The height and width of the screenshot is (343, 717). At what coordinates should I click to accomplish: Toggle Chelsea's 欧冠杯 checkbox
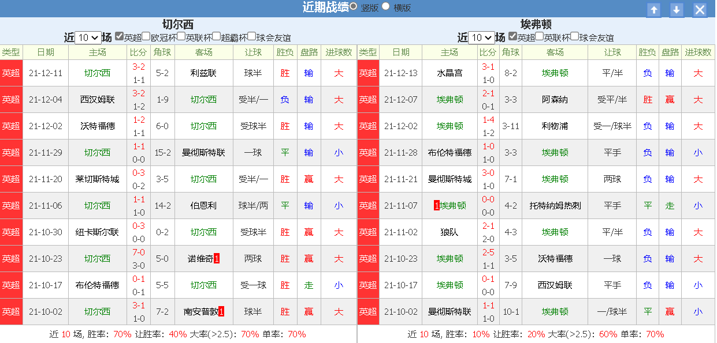tap(146, 36)
